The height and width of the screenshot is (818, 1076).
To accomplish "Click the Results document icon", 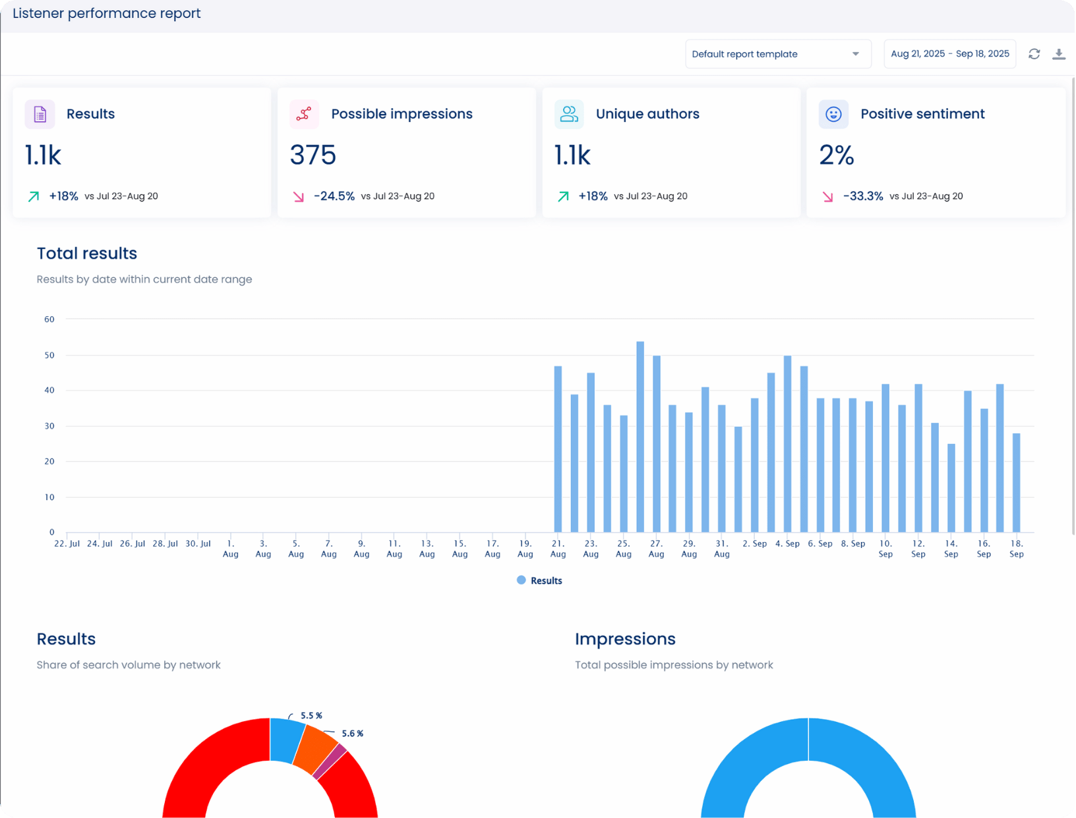I will (x=40, y=114).
